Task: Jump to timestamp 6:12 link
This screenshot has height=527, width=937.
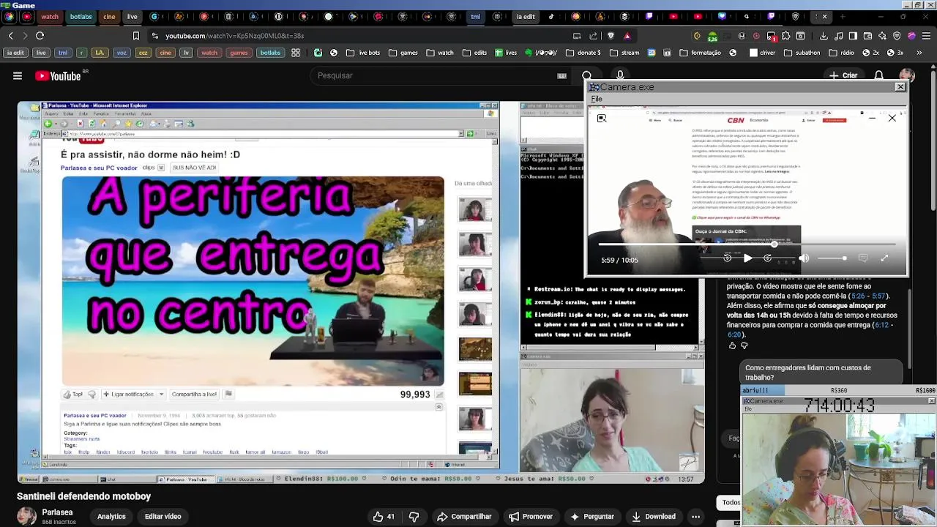Action: tap(881, 325)
